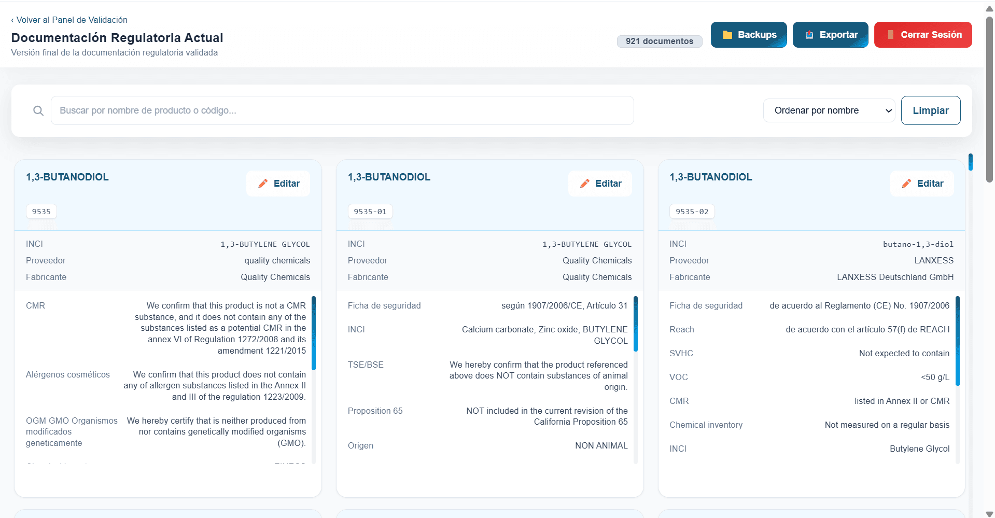Click pencil icon on card 9535-02
Screen dimensions: 995x518
tap(906, 184)
